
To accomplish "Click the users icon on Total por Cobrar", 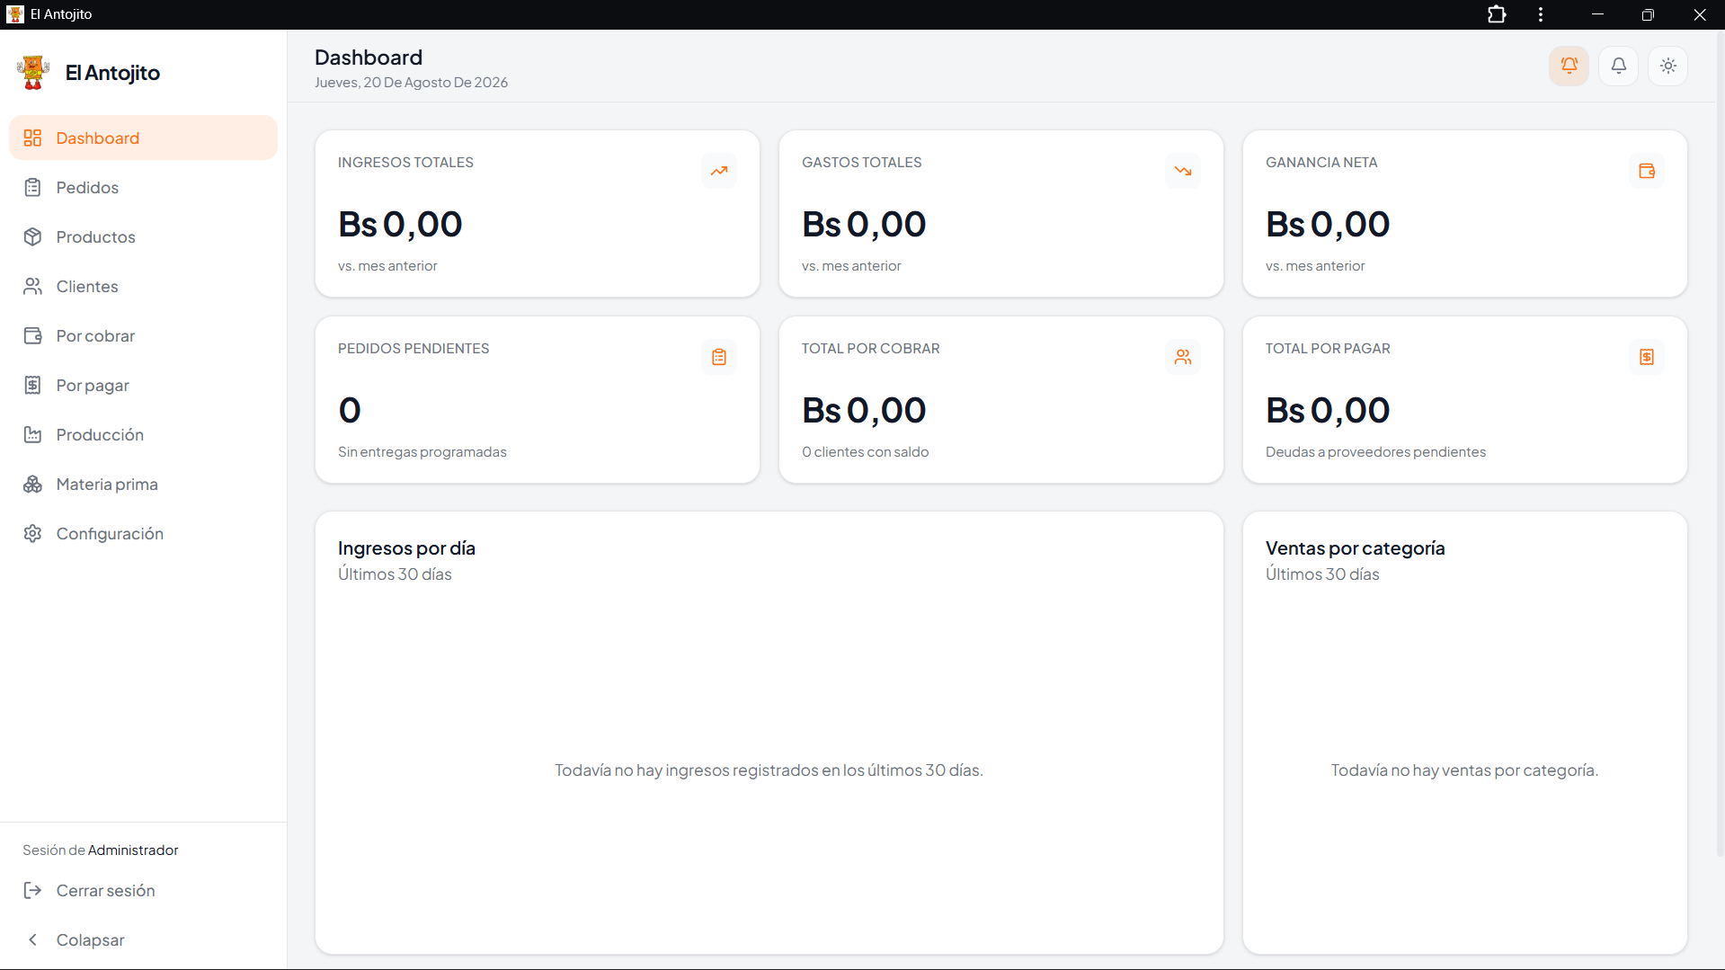I will [x=1183, y=357].
